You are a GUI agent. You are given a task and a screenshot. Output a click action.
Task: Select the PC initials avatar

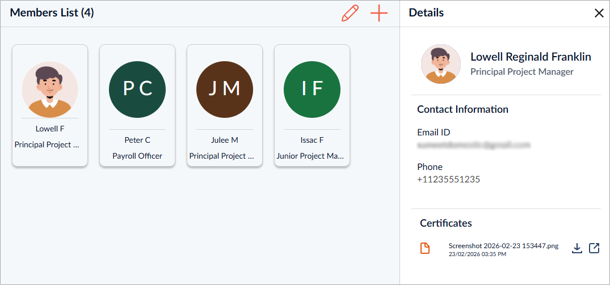tap(137, 90)
